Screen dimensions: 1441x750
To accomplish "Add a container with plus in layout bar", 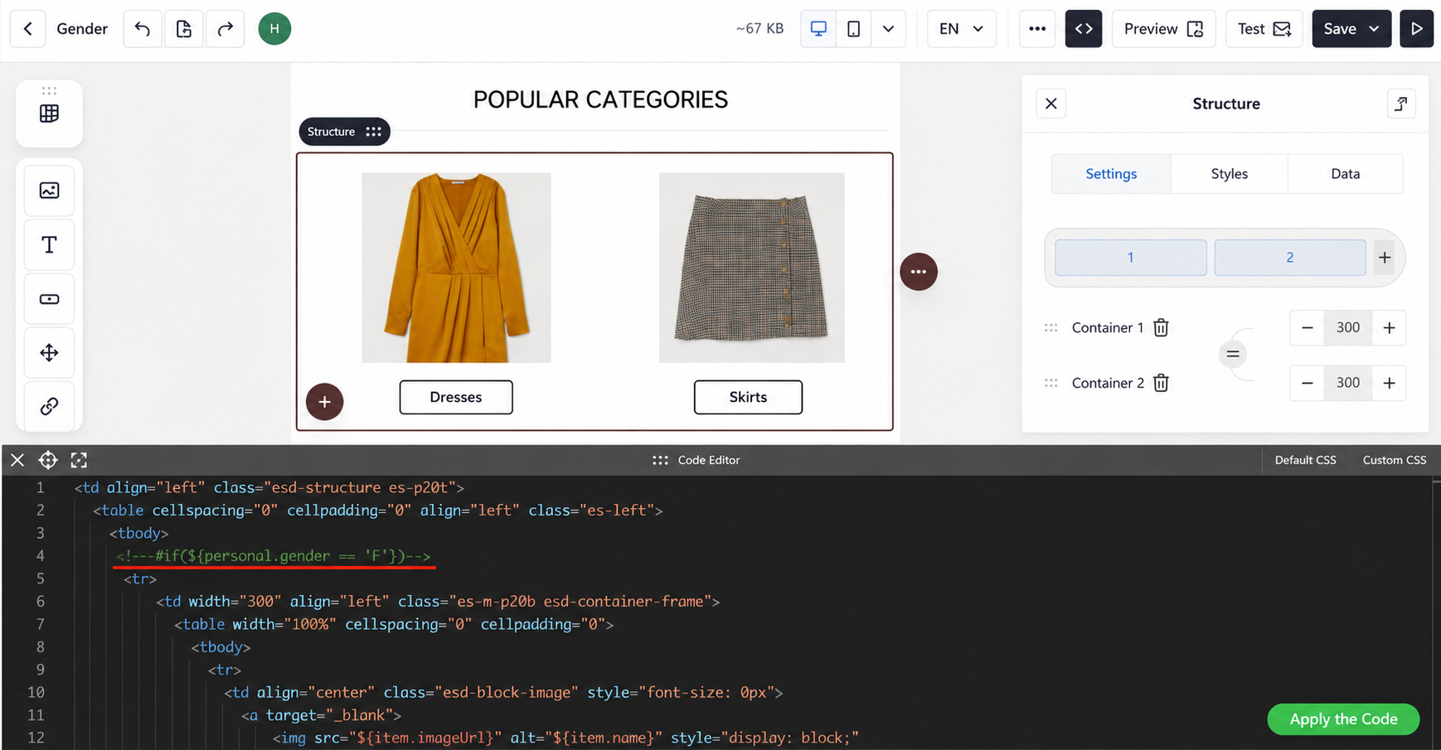I will [1385, 258].
